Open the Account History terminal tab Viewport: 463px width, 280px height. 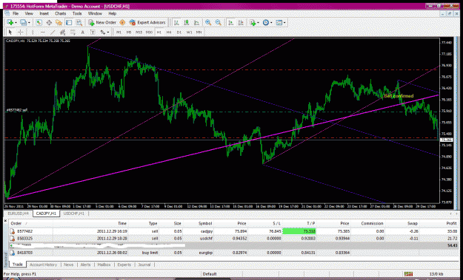(43, 264)
